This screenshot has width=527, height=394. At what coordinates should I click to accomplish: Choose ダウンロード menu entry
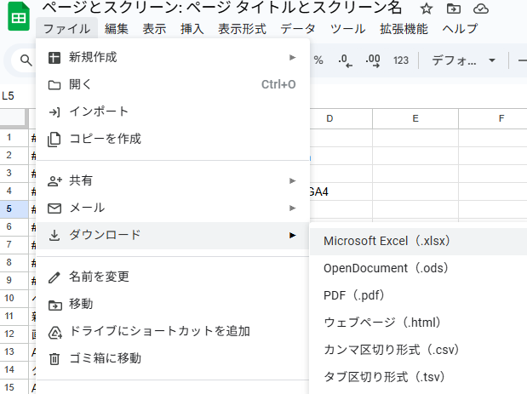pyautogui.click(x=173, y=235)
